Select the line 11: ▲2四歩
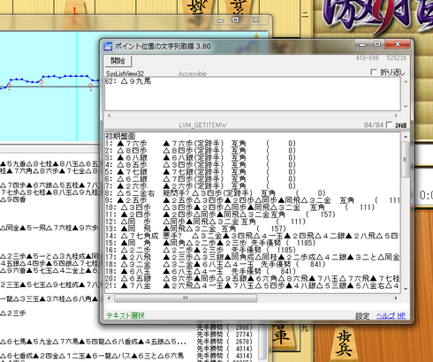The image size is (433, 362). point(220,215)
